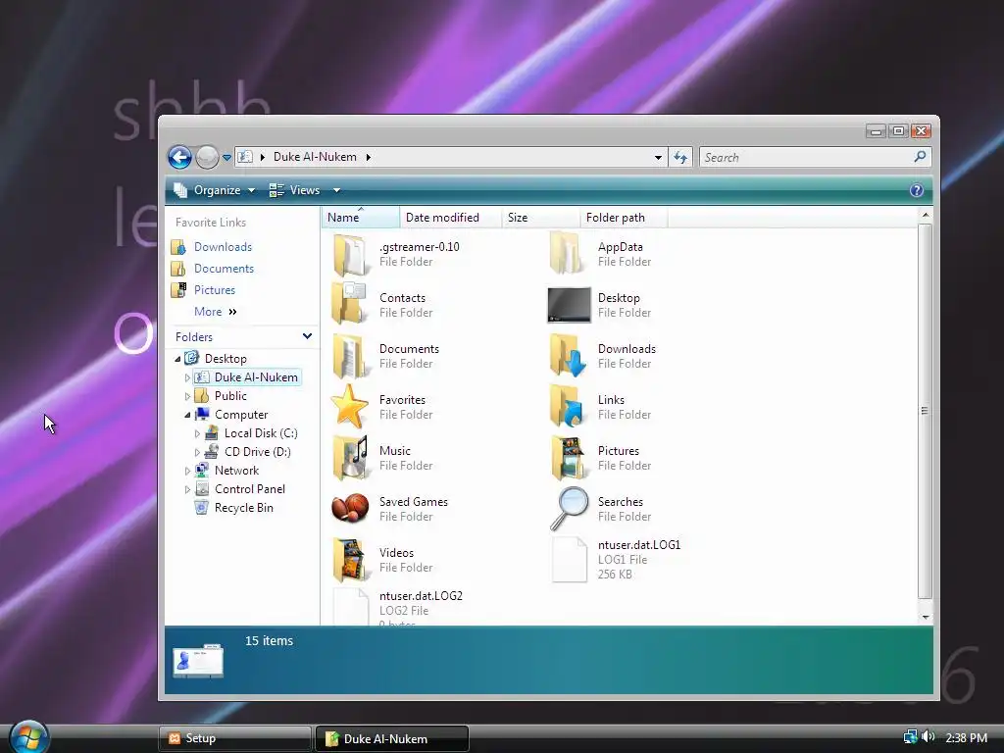The image size is (1004, 753).
Task: Click the arrow after Duke Al-Nukem in address bar
Action: [x=369, y=157]
